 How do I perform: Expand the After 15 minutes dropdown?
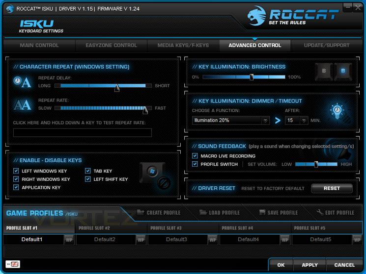pos(296,121)
